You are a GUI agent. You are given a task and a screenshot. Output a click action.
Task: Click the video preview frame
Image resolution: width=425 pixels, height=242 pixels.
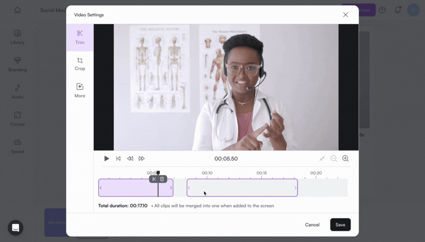coord(226,87)
